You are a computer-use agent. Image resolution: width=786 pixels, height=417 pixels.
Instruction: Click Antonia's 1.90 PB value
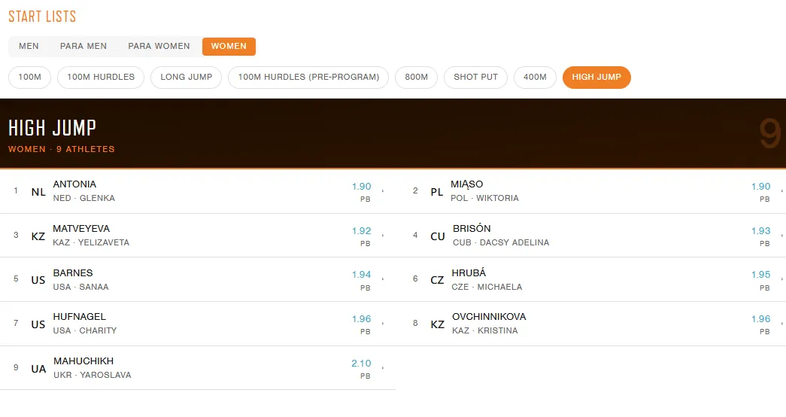tap(361, 187)
